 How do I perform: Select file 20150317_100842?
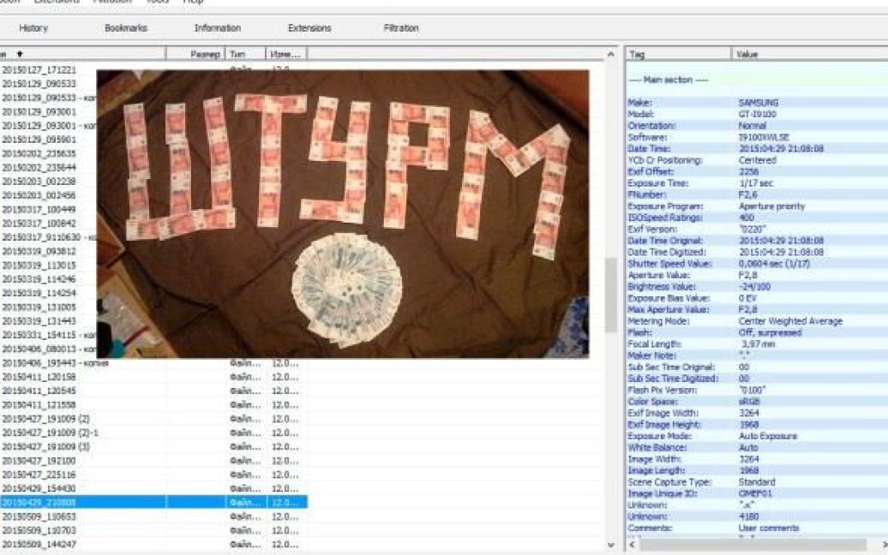[39, 223]
